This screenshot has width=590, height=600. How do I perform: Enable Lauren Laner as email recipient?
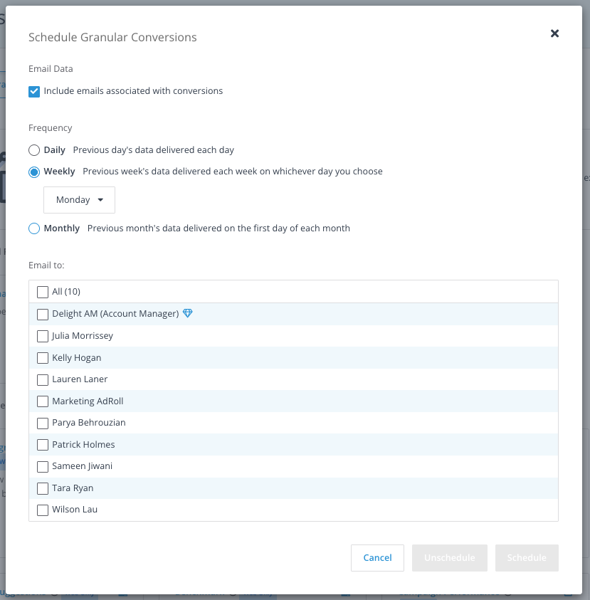[43, 379]
